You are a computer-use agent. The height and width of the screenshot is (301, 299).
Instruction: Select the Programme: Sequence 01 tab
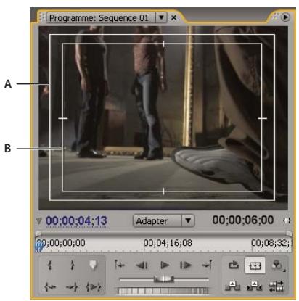[x=99, y=18]
